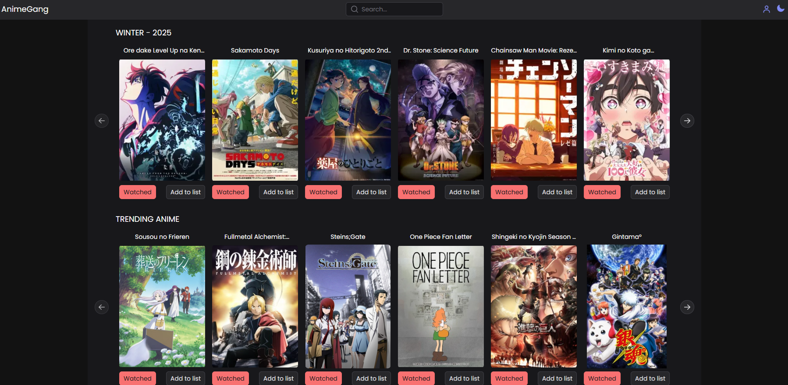Add Chainsaw Man Movie to list
The height and width of the screenshot is (385, 788).
pyautogui.click(x=557, y=192)
